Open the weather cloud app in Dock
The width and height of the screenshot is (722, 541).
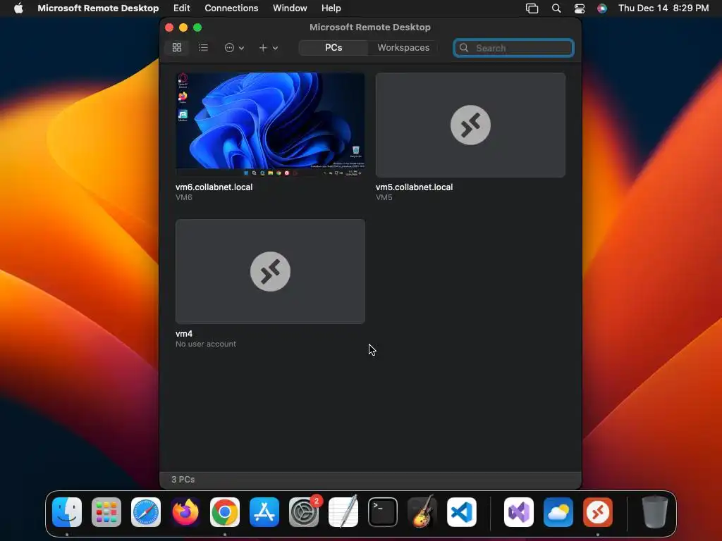pyautogui.click(x=558, y=512)
